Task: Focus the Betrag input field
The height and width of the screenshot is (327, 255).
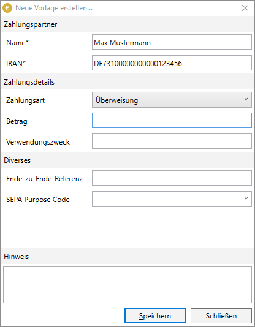Action: [172, 121]
